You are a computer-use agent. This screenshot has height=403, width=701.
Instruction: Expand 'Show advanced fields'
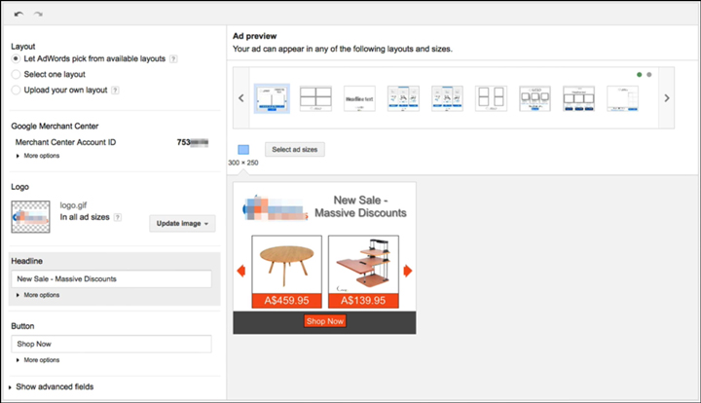[x=52, y=386]
